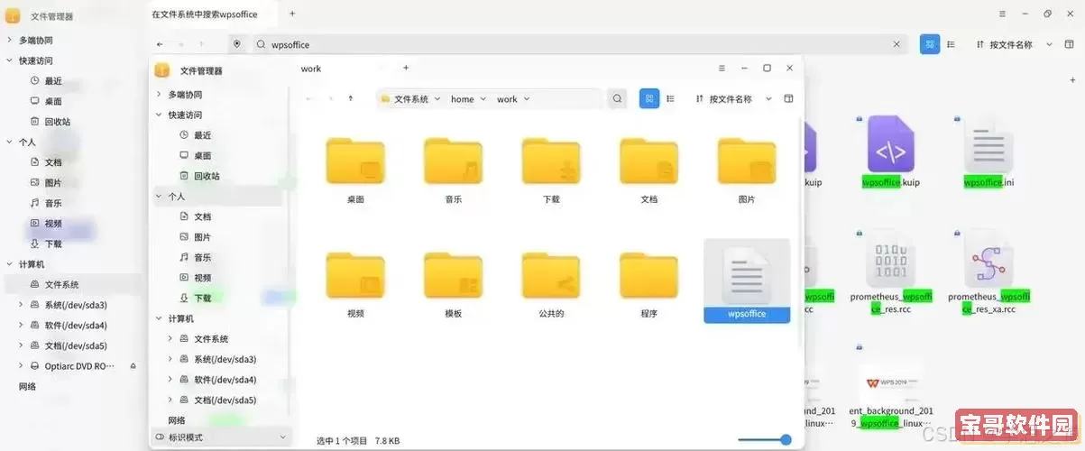This screenshot has width=1085, height=451.
Task: Switch front window to icon grid view
Action: click(648, 99)
